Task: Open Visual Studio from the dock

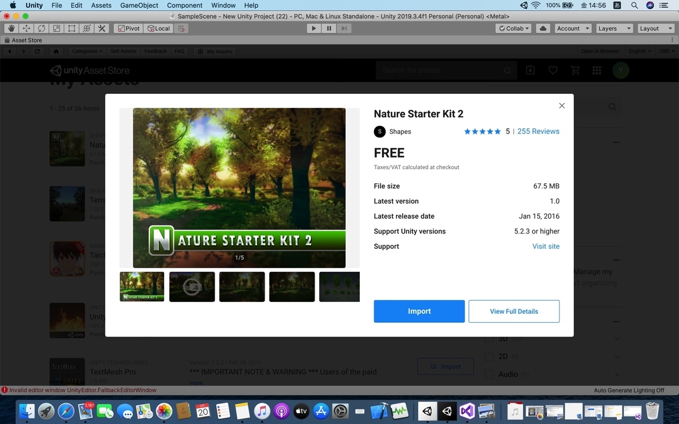Action: [x=467, y=411]
